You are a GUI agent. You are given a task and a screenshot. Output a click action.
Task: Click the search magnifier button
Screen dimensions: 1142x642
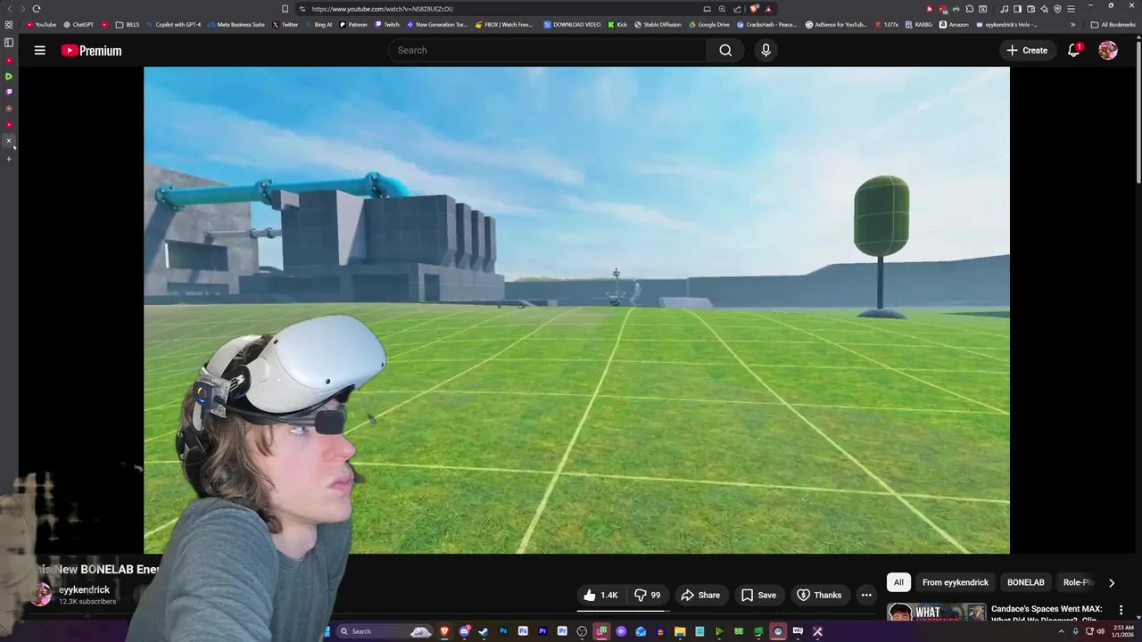tap(725, 51)
